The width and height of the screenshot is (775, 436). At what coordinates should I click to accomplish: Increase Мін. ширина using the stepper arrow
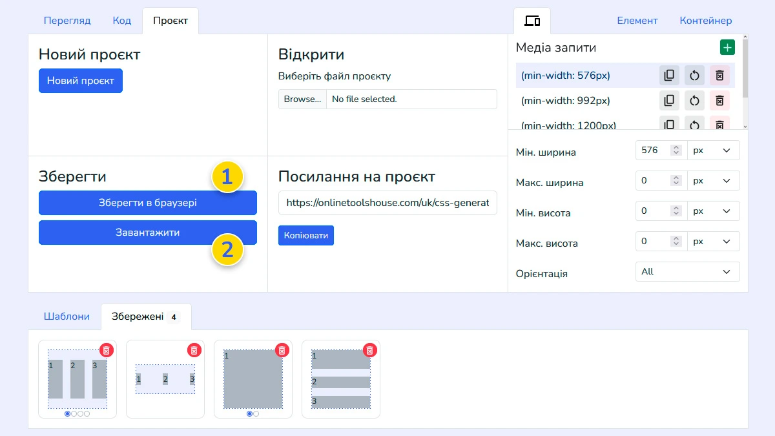tap(677, 147)
